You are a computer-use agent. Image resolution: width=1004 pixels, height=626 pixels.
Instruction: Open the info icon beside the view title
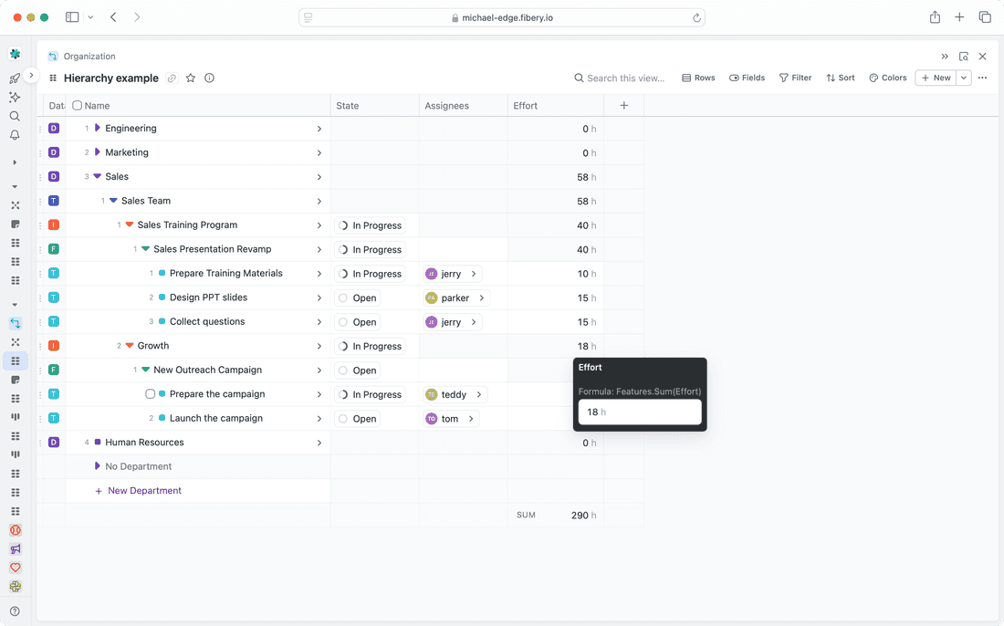[x=209, y=78]
